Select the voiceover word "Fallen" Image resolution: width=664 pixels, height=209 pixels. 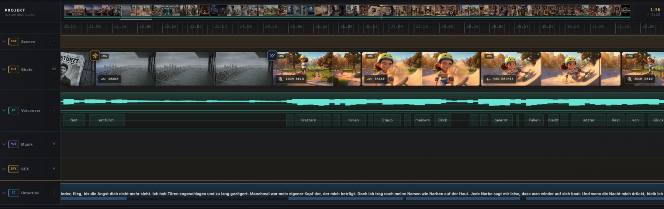click(534, 120)
